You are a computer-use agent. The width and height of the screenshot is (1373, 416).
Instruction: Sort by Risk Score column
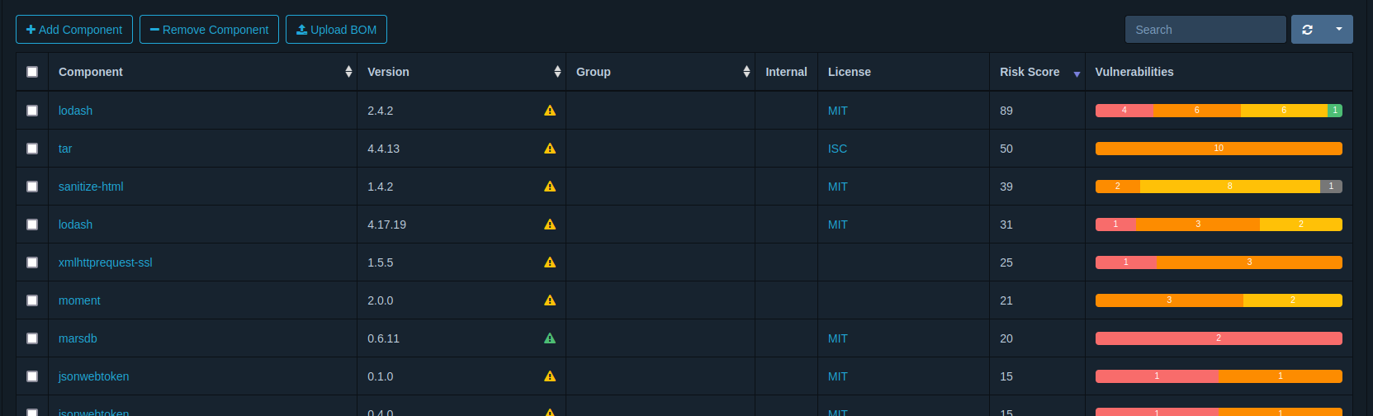[x=1030, y=72]
